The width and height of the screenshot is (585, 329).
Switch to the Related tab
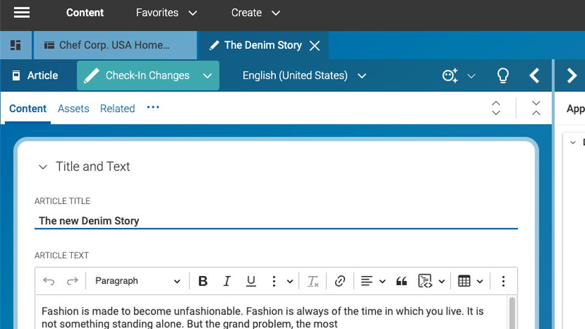tap(118, 108)
